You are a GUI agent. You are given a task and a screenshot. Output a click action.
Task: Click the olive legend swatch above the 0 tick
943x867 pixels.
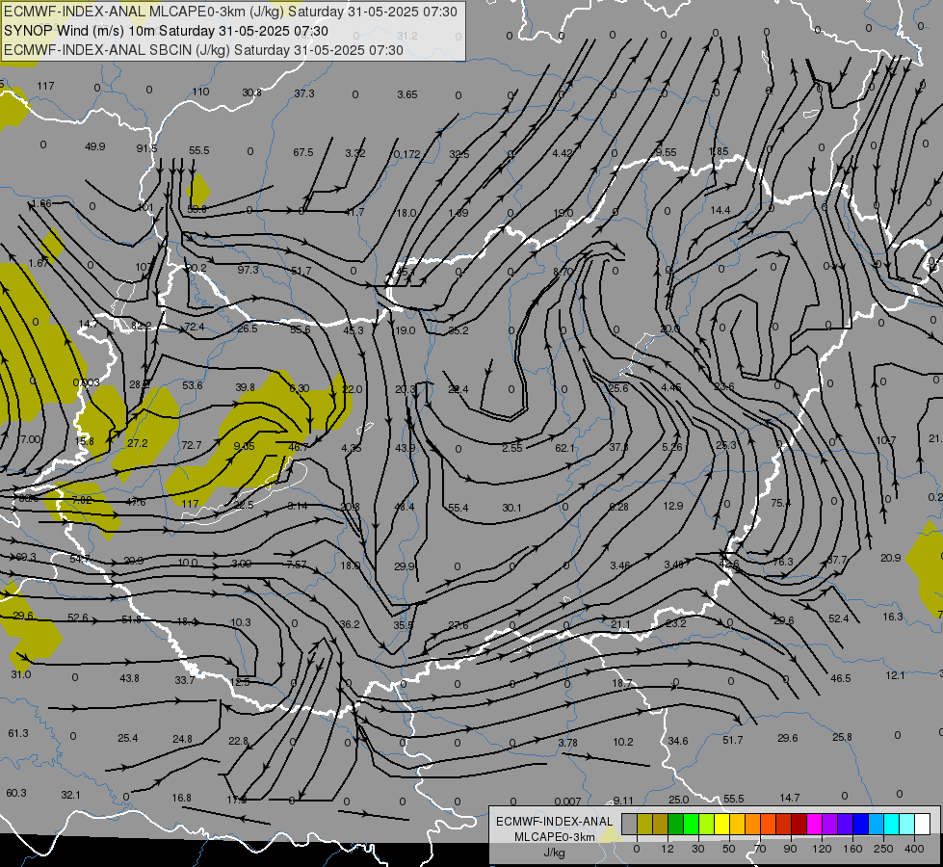click(x=644, y=824)
